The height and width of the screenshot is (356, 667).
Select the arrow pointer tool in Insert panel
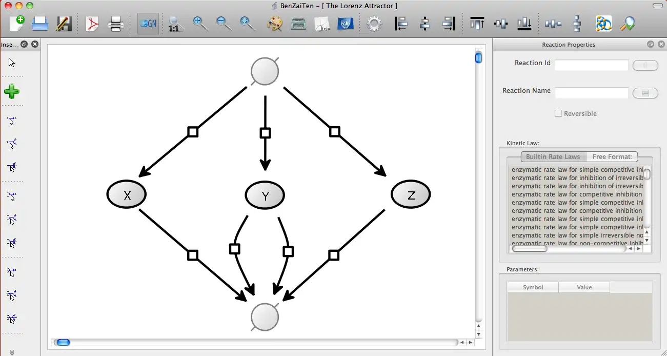tap(12, 63)
